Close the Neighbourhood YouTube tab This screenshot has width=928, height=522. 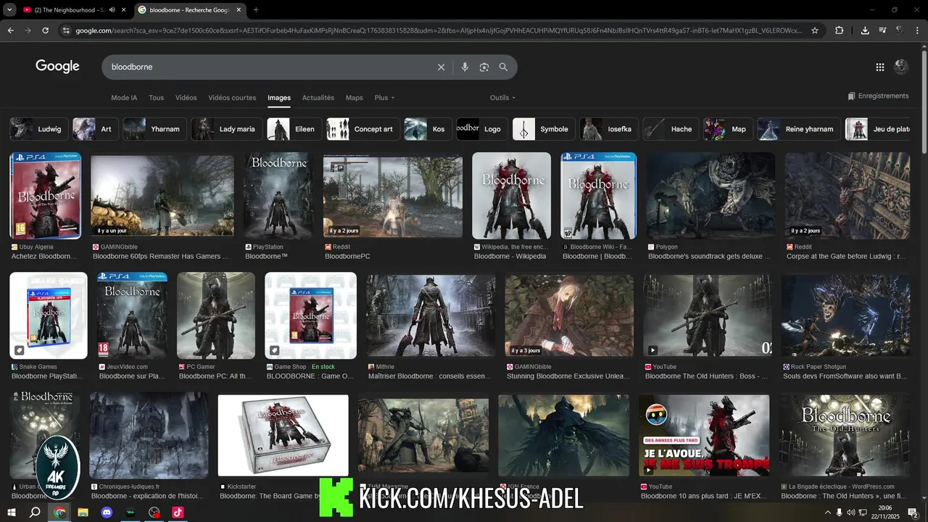point(124,10)
